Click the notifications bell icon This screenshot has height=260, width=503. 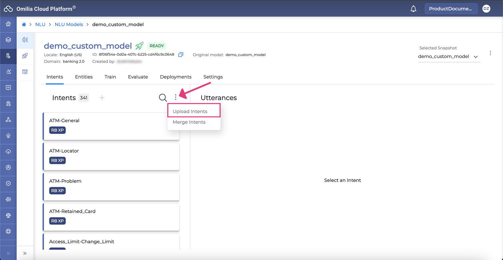click(414, 9)
